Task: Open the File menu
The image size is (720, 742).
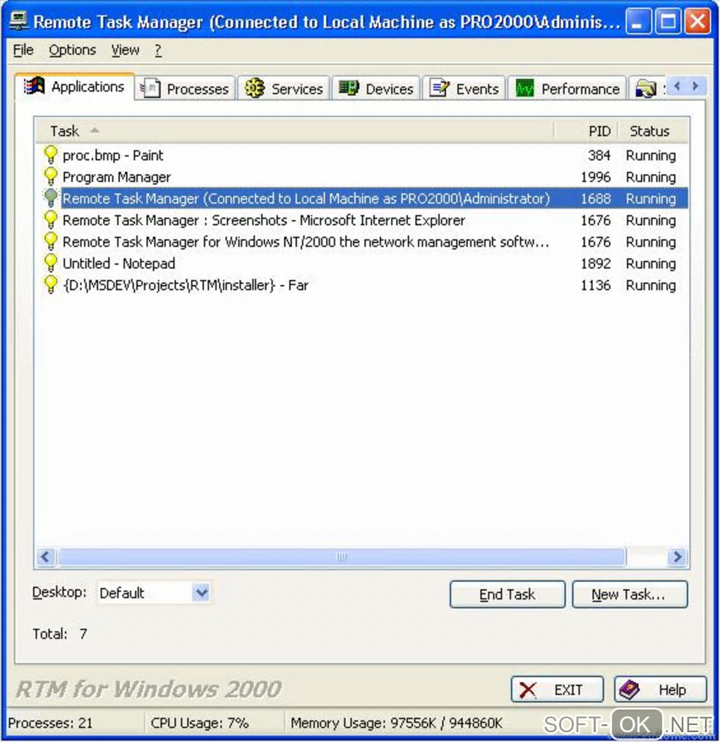Action: [x=23, y=49]
